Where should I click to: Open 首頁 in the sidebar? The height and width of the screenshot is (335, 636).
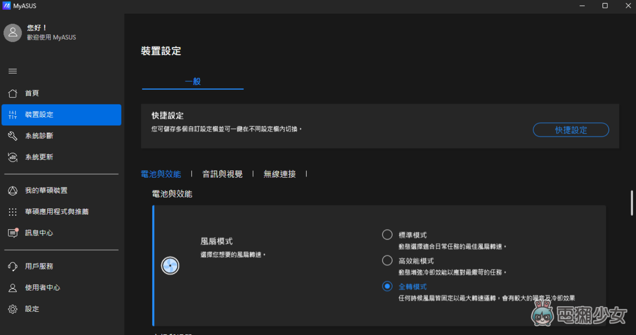point(61,93)
